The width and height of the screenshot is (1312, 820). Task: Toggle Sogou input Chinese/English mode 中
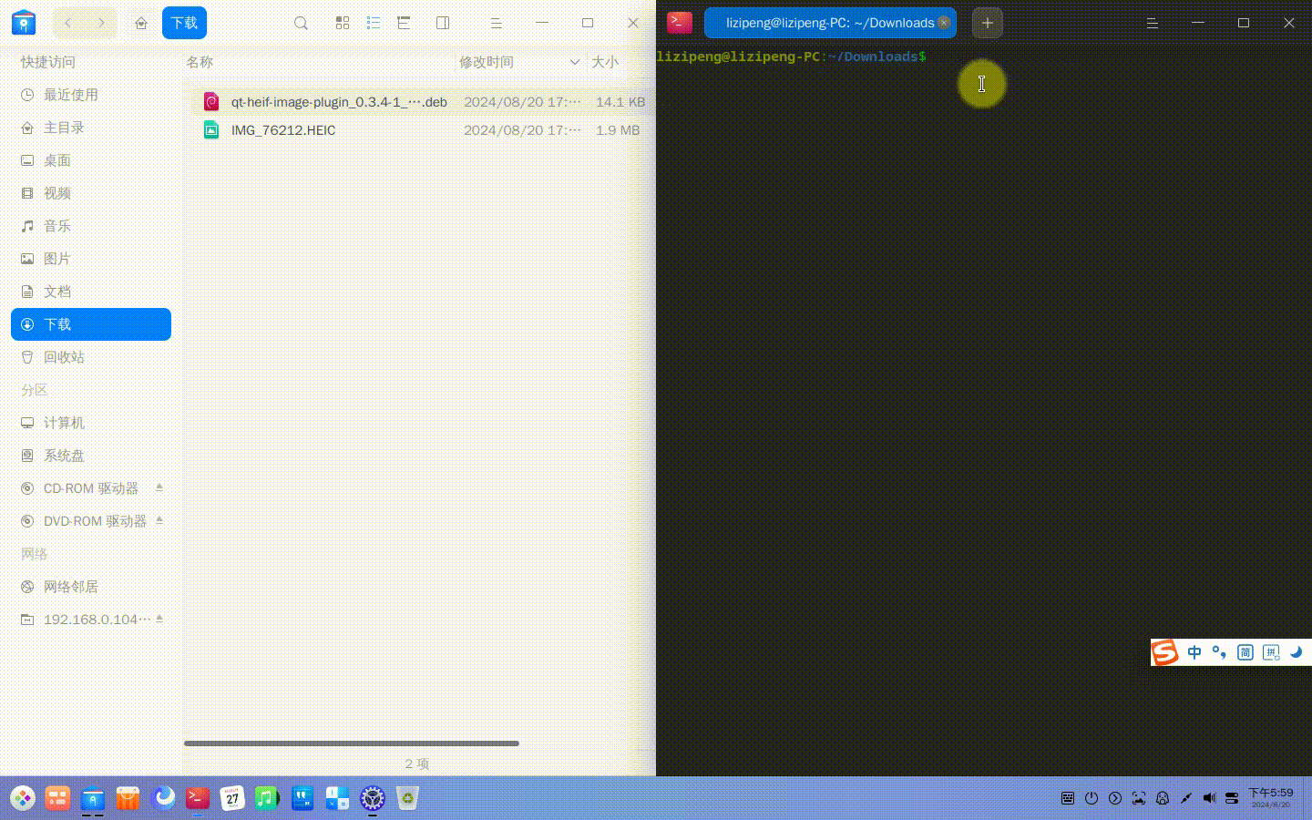pyautogui.click(x=1194, y=652)
